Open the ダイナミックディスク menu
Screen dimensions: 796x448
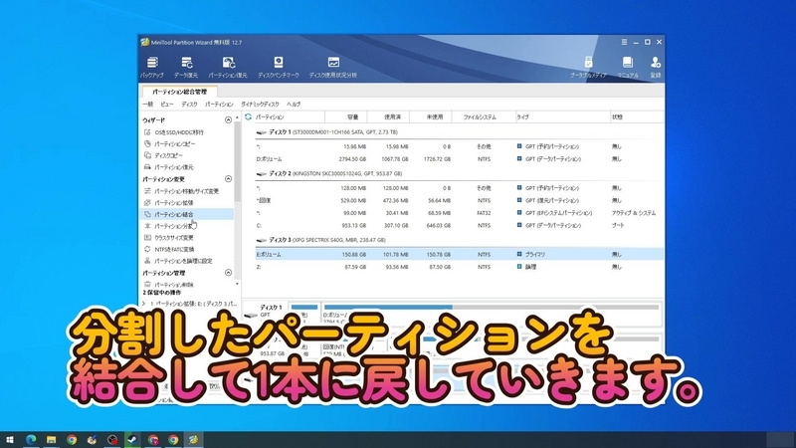coord(260,105)
